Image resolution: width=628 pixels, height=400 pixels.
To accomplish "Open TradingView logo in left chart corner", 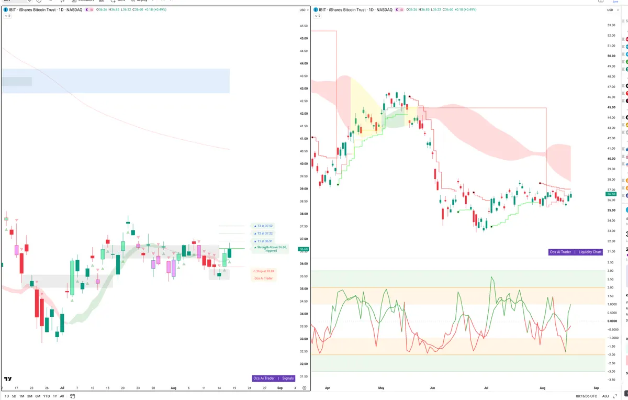I will [x=8, y=379].
